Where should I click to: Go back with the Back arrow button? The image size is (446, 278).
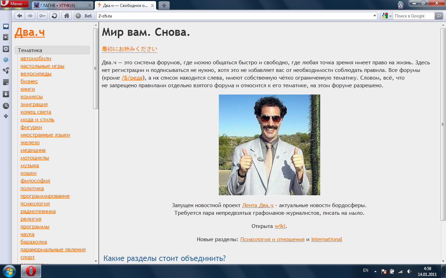(x=20, y=16)
